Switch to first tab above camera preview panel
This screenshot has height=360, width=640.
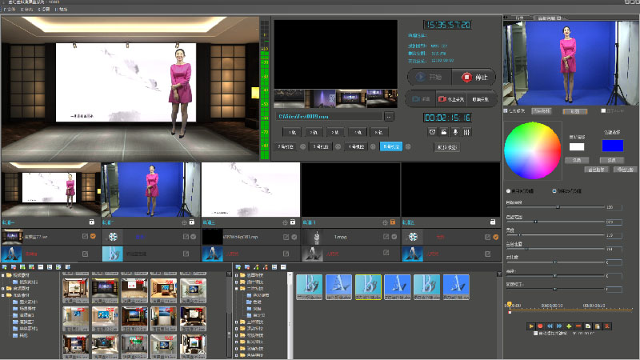point(519,18)
